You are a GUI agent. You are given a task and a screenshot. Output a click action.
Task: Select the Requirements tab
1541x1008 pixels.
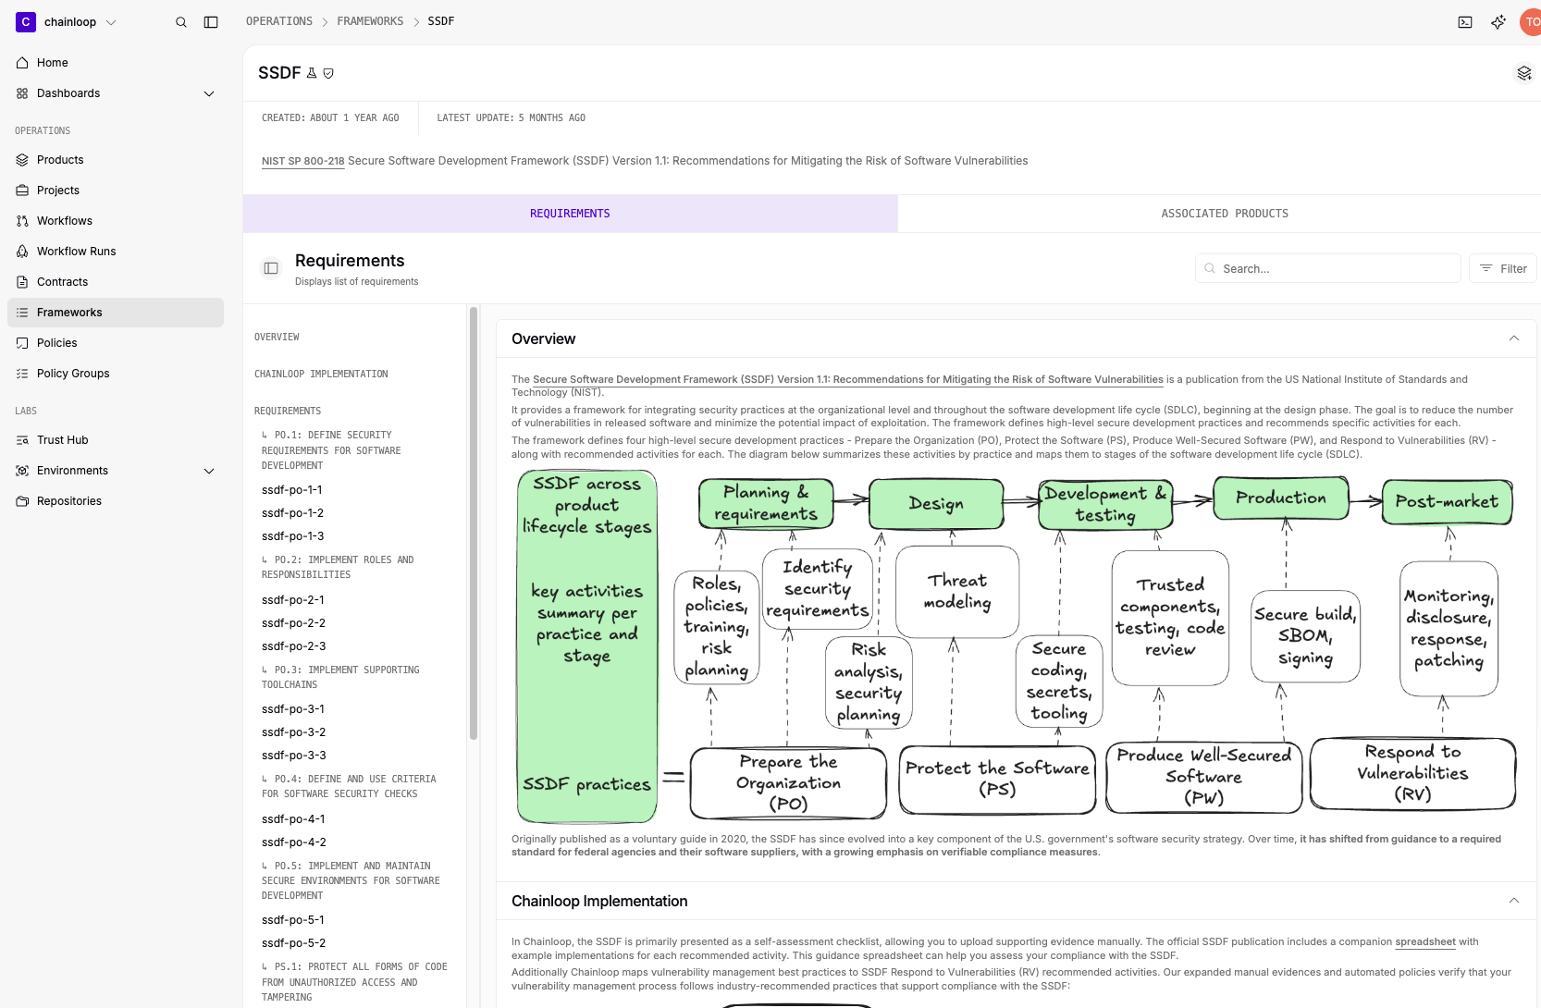[x=570, y=214]
